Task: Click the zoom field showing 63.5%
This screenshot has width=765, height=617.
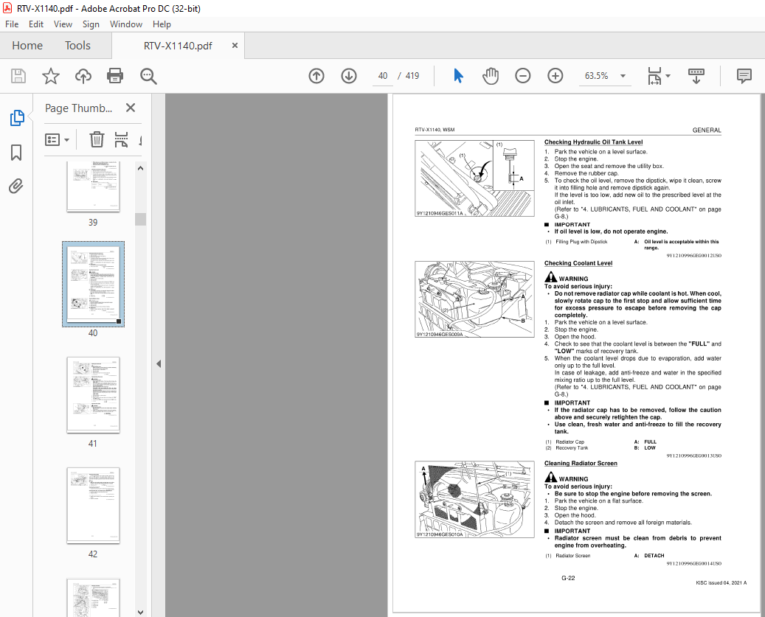Action: (x=597, y=76)
